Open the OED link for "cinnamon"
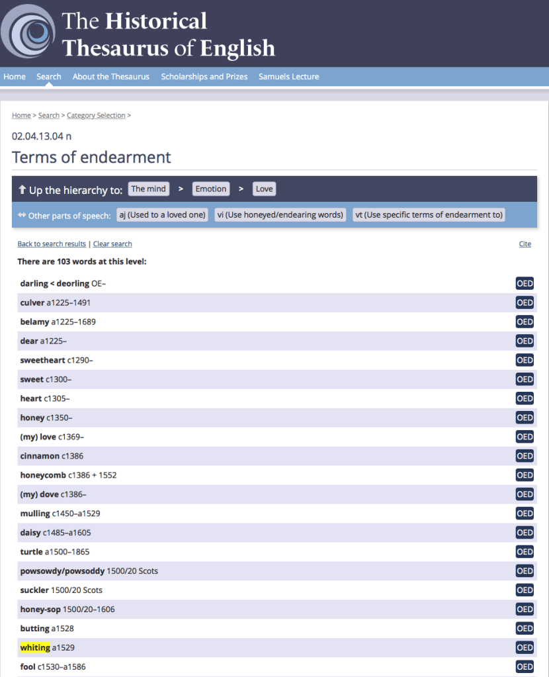Viewport: 549px width, 677px height. click(x=525, y=456)
